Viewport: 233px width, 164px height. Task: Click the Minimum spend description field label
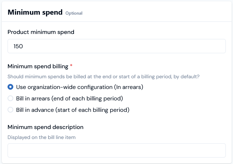pos(46,127)
